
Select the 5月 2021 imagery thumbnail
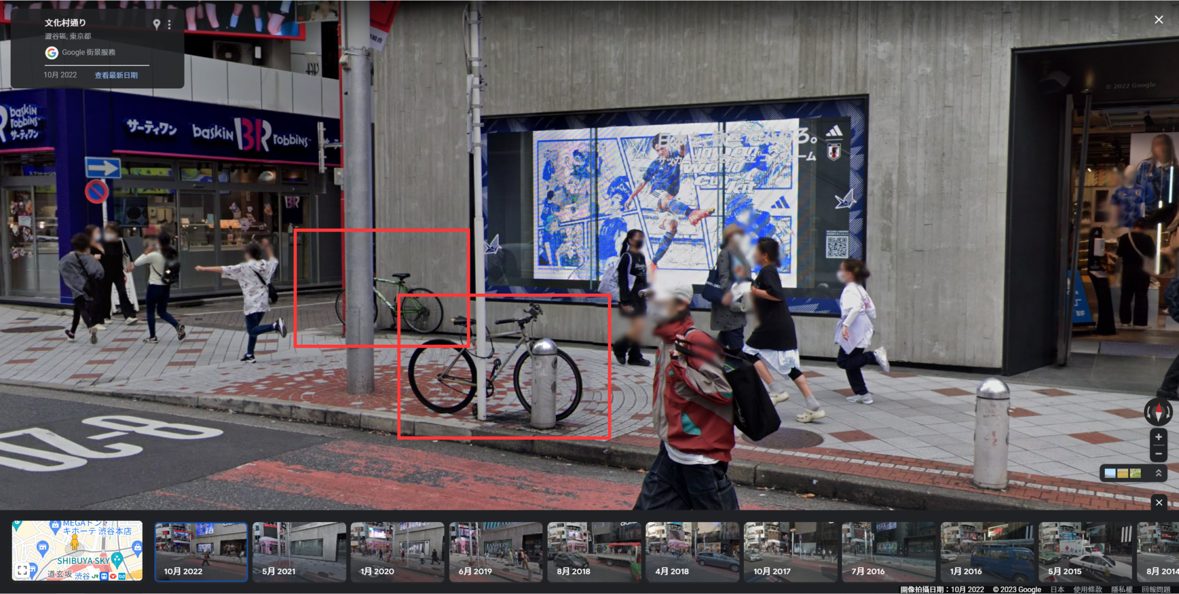[299, 552]
